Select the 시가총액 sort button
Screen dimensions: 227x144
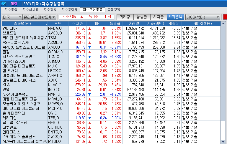pyautogui.click(x=175, y=17)
